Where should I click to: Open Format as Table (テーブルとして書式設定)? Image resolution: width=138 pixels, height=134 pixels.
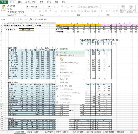[131, 9]
